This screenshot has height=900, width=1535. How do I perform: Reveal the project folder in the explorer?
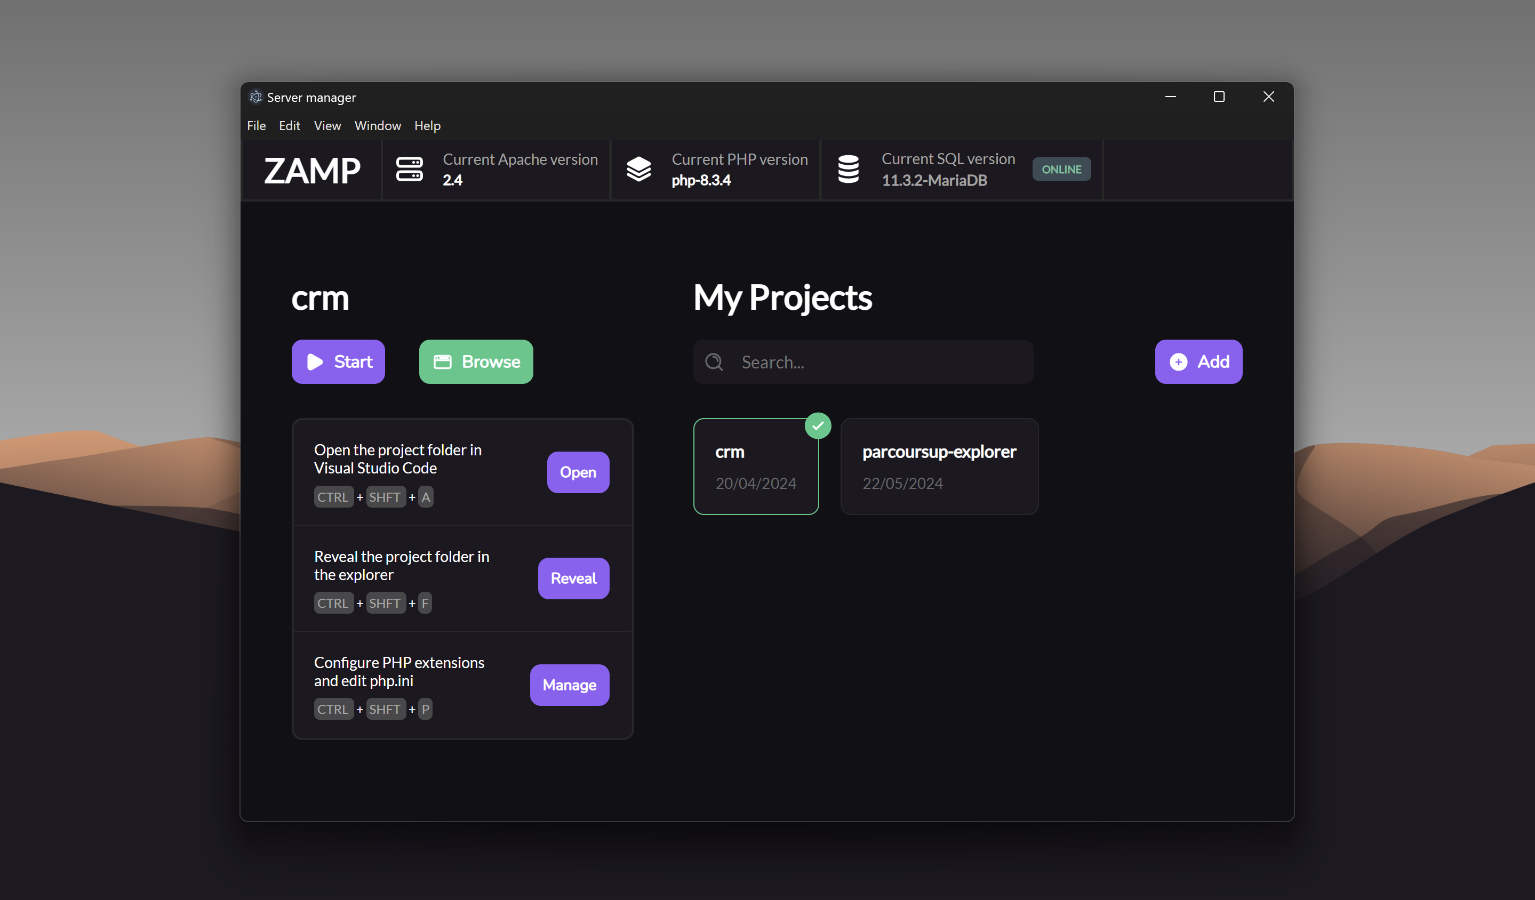(x=573, y=578)
